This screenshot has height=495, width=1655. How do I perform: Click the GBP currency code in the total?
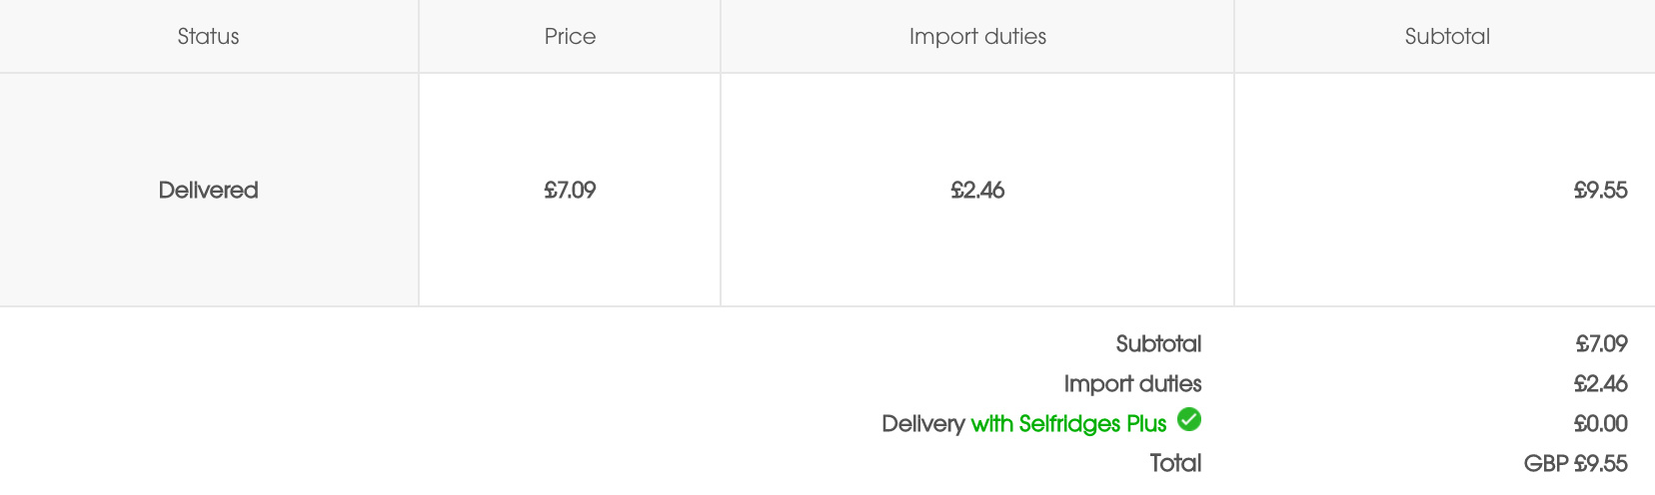click(1546, 463)
